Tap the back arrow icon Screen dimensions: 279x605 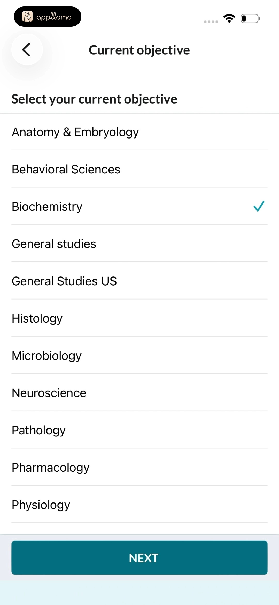pos(27,49)
